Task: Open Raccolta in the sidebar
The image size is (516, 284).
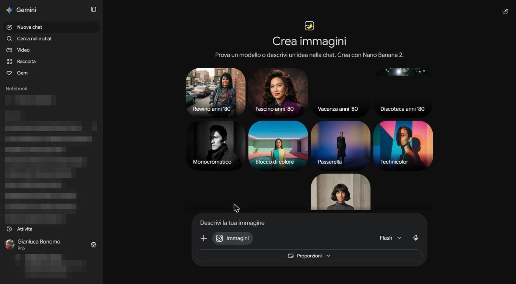Action: [51, 62]
